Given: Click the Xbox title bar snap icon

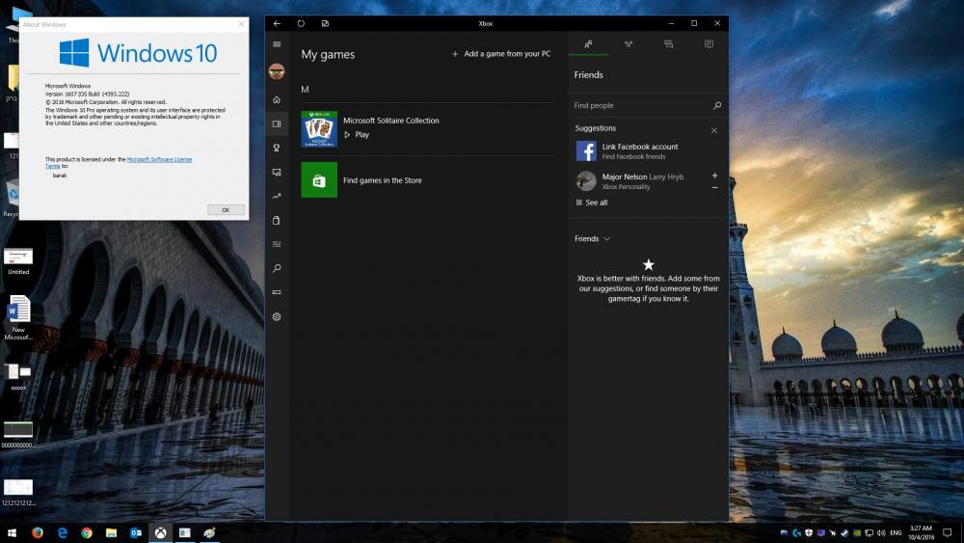Looking at the screenshot, I should 325,23.
